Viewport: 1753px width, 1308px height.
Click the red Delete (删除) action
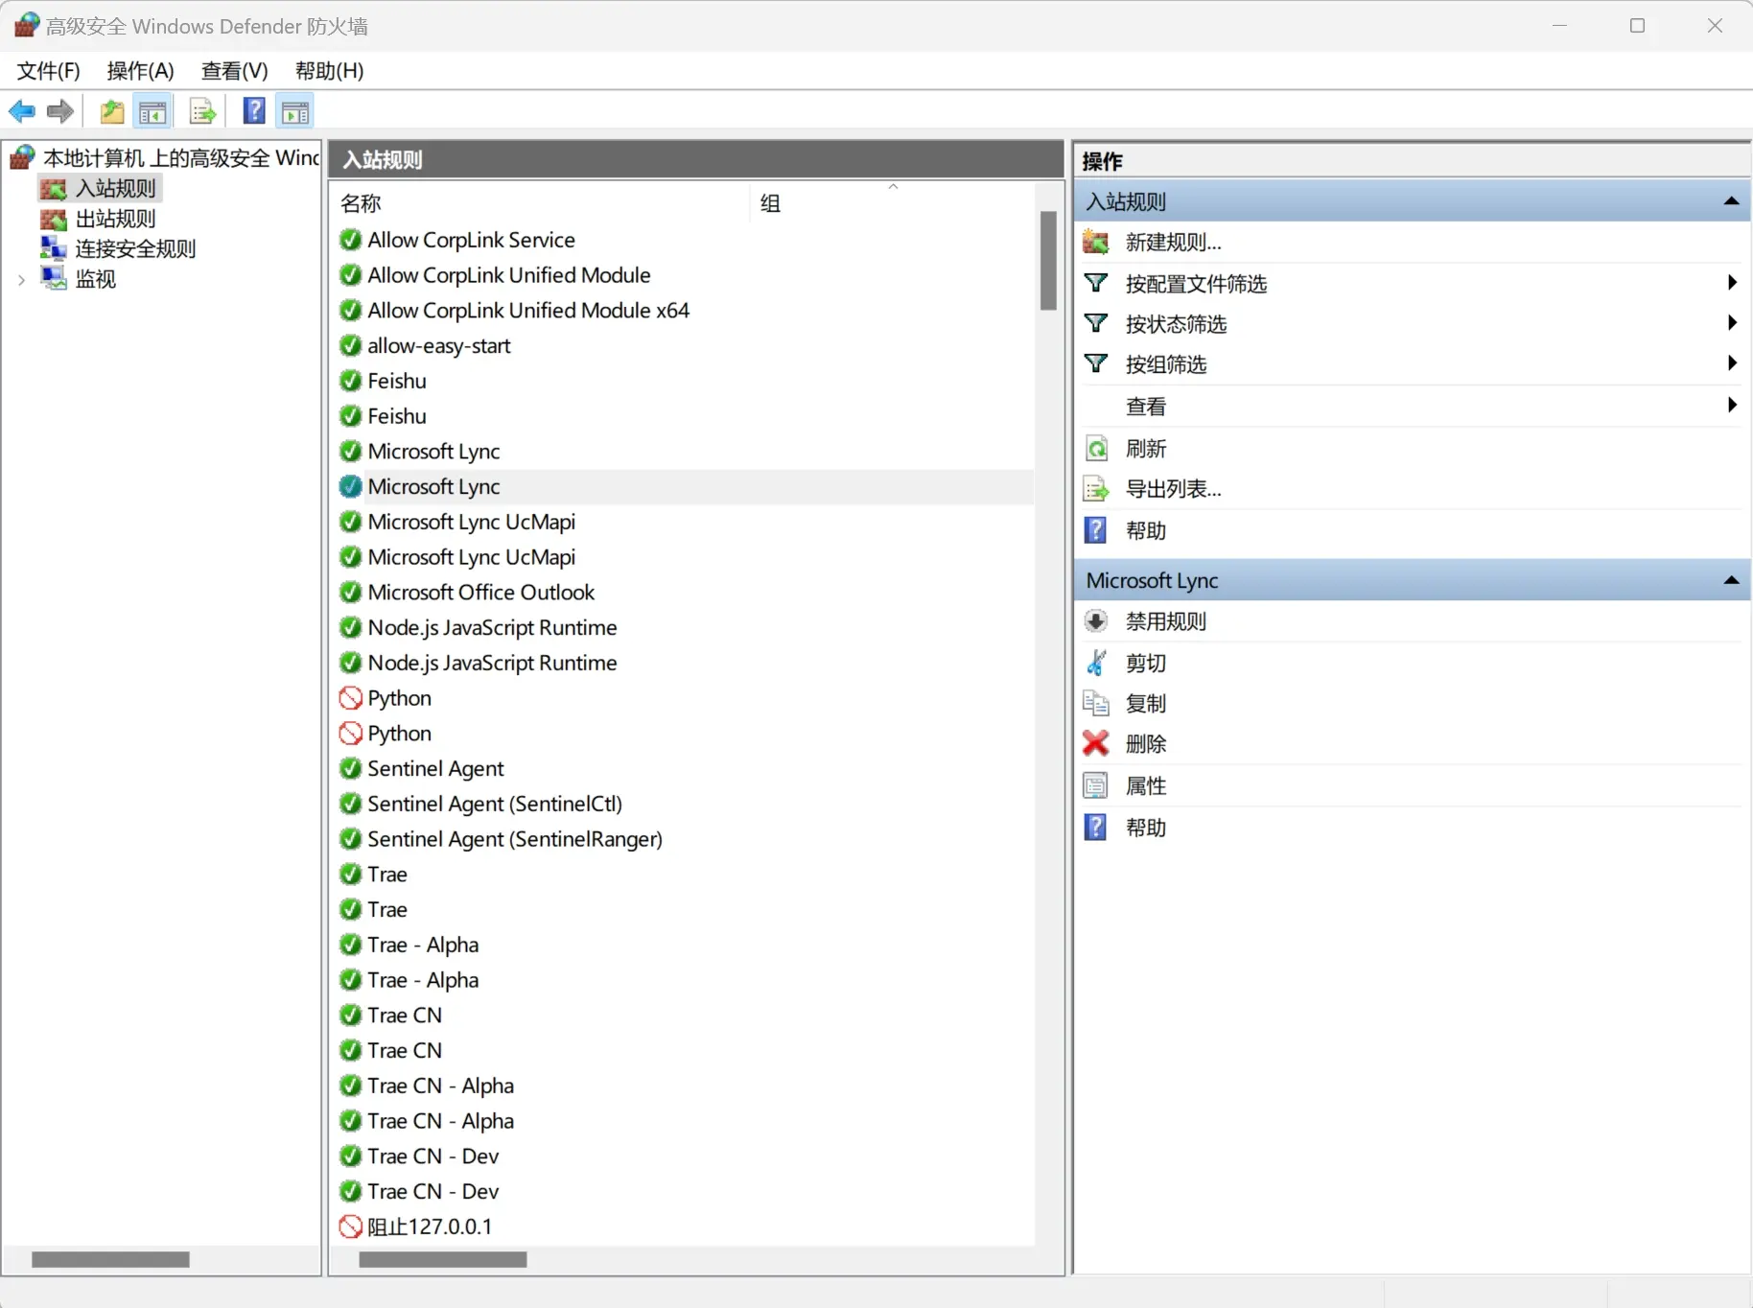1145,744
